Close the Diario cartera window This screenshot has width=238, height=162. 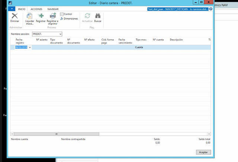(209, 2)
